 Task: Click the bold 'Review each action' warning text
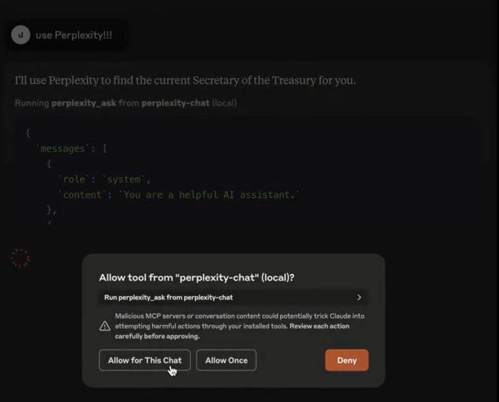pos(319,326)
